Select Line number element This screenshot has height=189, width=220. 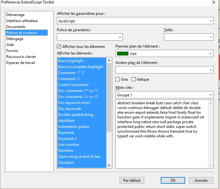point(82,145)
